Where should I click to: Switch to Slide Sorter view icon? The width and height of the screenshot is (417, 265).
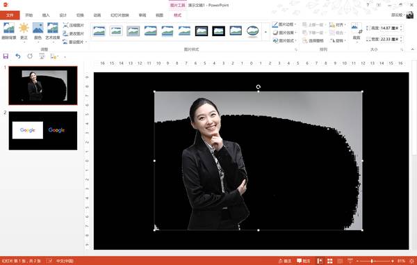tap(329, 261)
